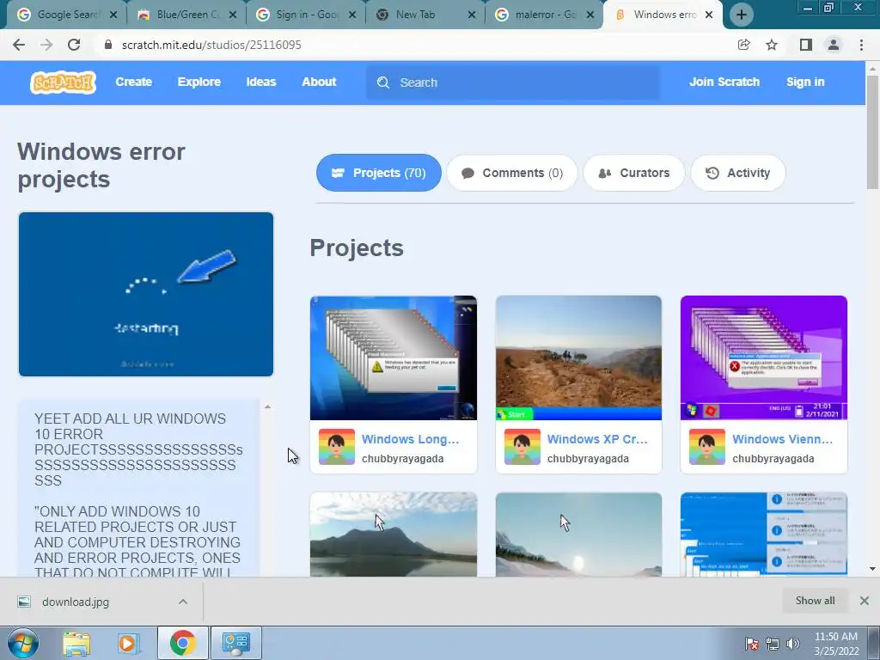Open a new tab with plus button
The width and height of the screenshot is (880, 660).
click(x=742, y=15)
